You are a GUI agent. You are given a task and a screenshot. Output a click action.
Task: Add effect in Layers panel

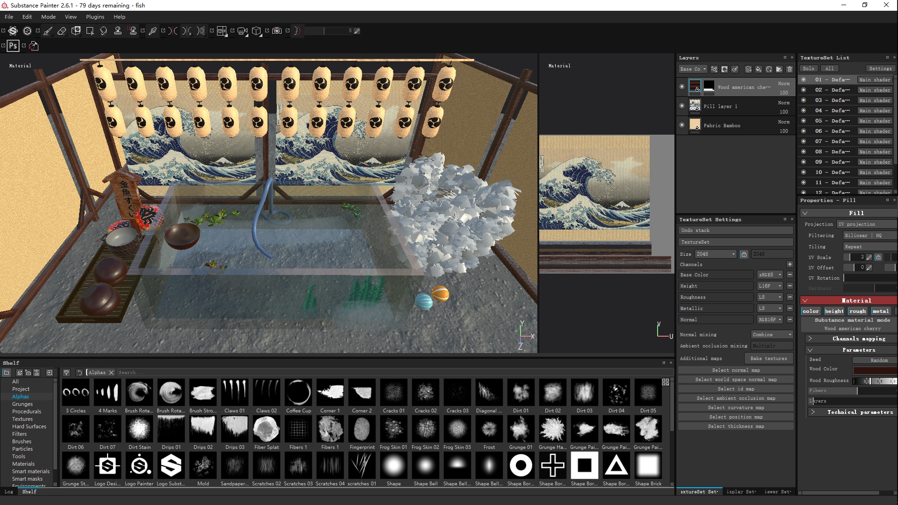click(714, 69)
